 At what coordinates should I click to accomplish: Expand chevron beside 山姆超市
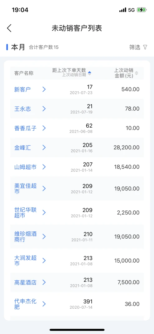point(44,167)
